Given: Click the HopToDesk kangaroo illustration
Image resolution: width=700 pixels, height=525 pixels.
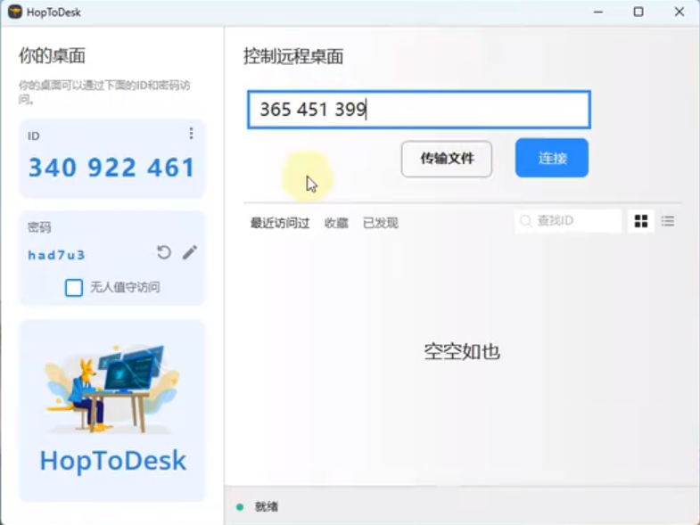Looking at the screenshot, I should 111,389.
